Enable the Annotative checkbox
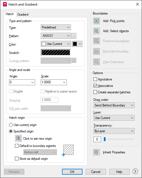The width and height of the screenshot is (142, 178). click(x=95, y=79)
